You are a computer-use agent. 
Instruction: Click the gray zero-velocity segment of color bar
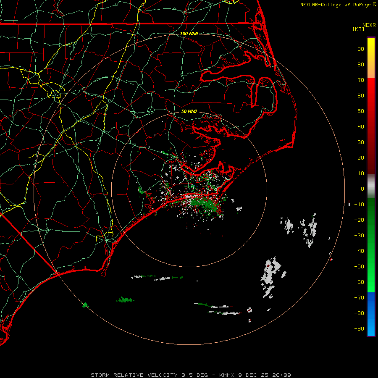(371, 186)
